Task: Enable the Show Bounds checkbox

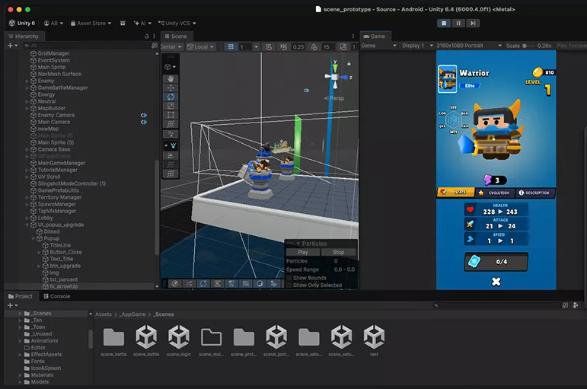Action: pos(289,278)
